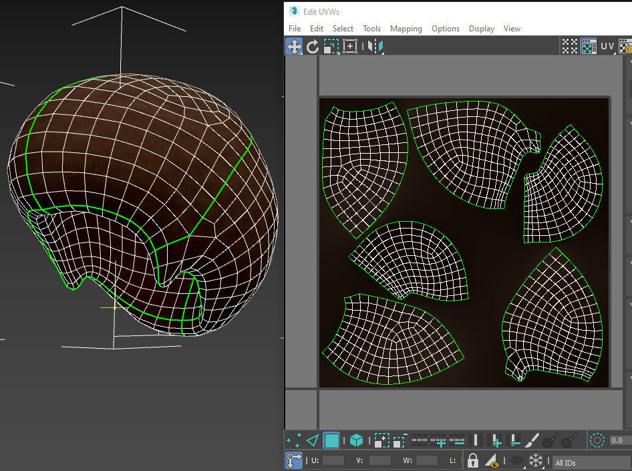The width and height of the screenshot is (632, 471).
Task: Open the UV coordinates flyout
Action: coord(607,46)
